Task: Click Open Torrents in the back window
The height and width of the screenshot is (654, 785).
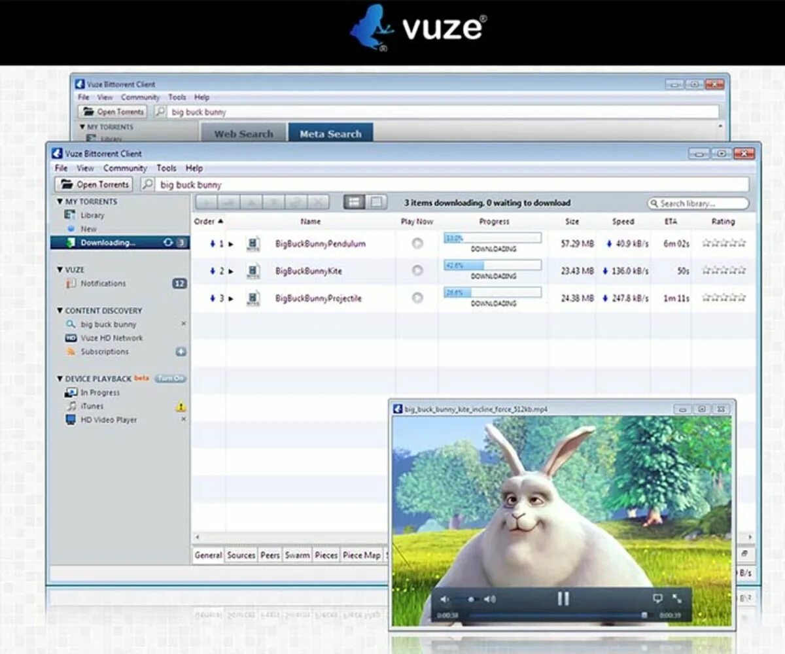Action: tap(113, 112)
